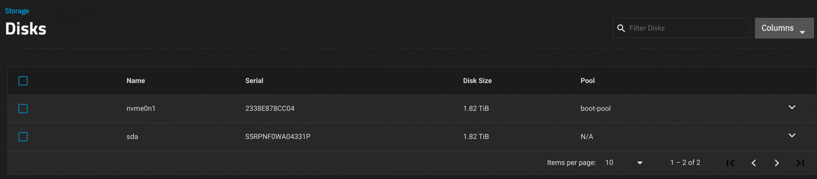The image size is (817, 179).
Task: Click the boot-pool cell
Action: click(595, 109)
